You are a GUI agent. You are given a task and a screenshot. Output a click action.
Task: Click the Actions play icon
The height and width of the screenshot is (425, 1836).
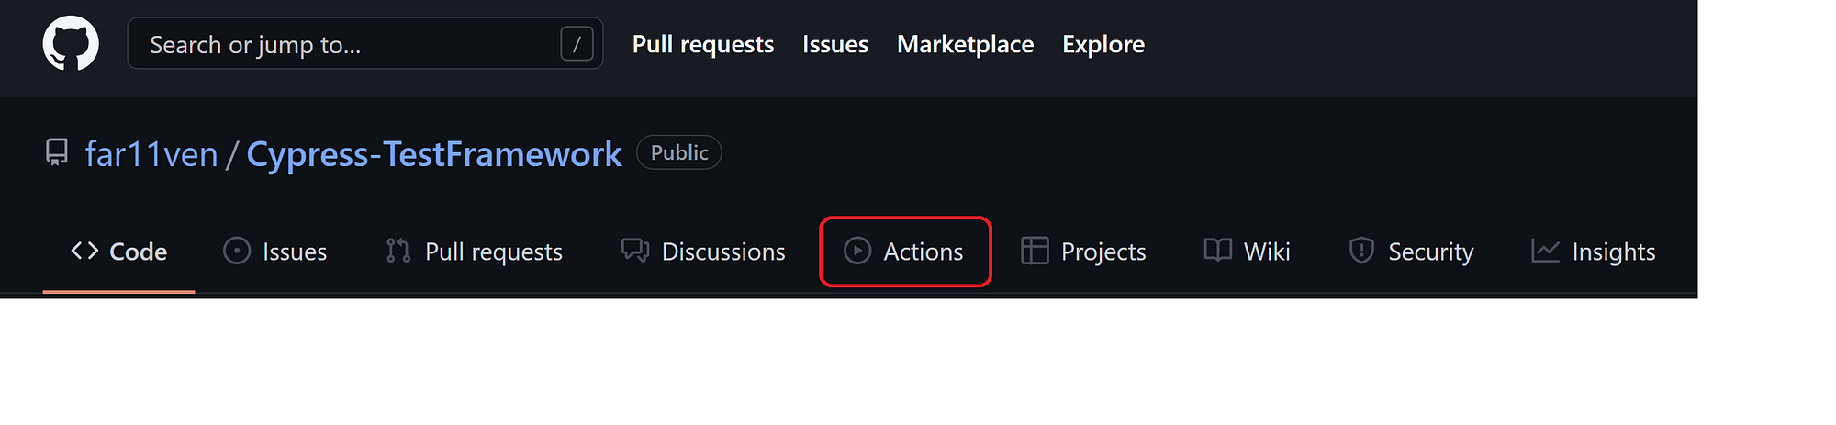(x=857, y=251)
